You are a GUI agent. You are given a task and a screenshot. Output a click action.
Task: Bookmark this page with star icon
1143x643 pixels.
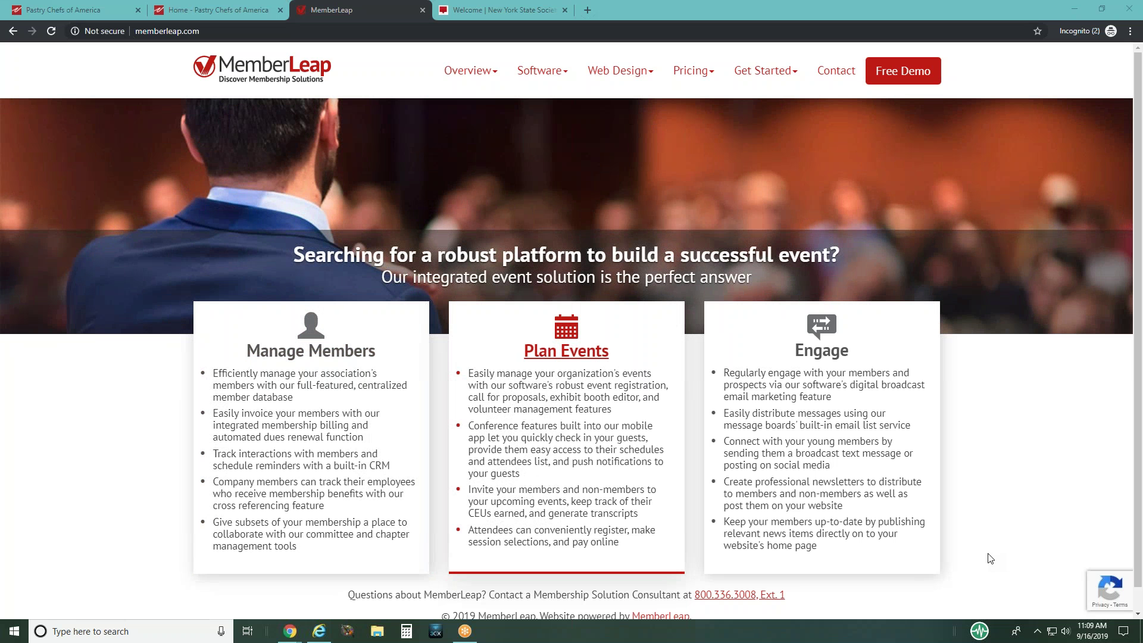[x=1038, y=31]
